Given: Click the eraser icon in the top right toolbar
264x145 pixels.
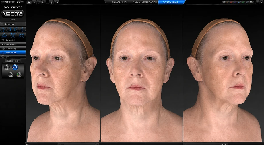Looking at the screenshot, I should [x=251, y=2].
